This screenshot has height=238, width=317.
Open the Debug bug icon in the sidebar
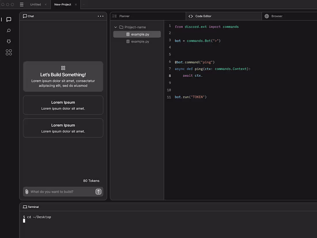click(x=8, y=41)
